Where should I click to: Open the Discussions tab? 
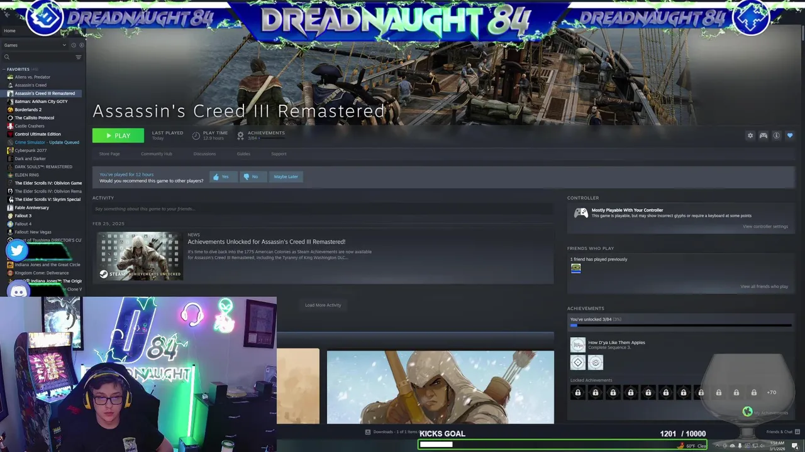204,154
